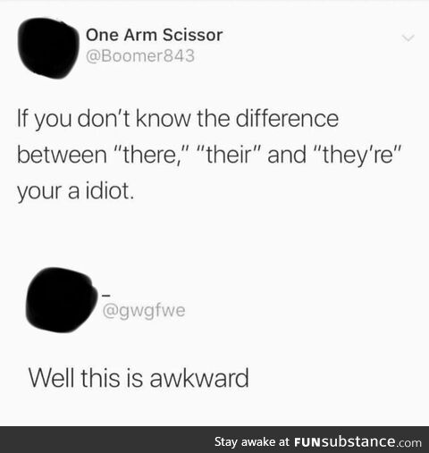Click the word "difference" in the tweet
Screen dimensions: 429x453
point(287,119)
